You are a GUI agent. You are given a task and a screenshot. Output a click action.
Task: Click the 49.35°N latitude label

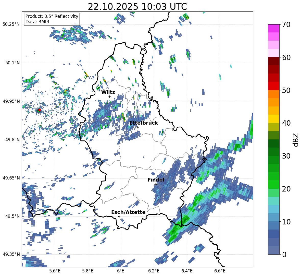(x=11, y=254)
